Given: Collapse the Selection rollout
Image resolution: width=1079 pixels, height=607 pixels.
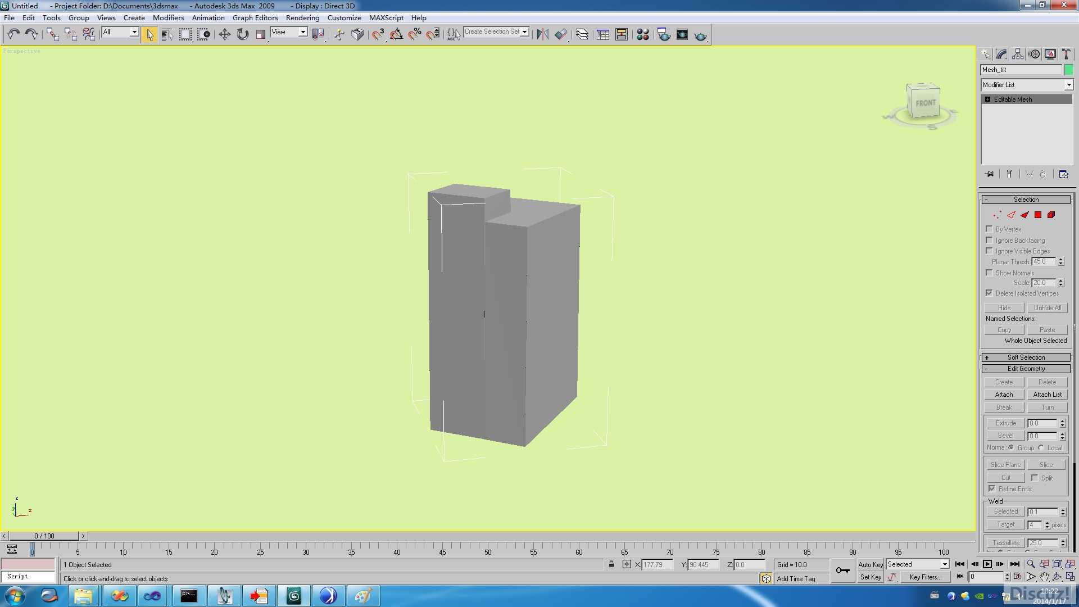Looking at the screenshot, I should click(x=1026, y=200).
